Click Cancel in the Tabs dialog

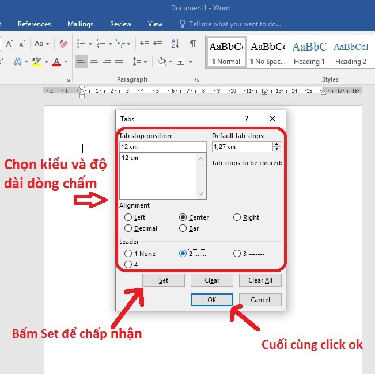[260, 300]
